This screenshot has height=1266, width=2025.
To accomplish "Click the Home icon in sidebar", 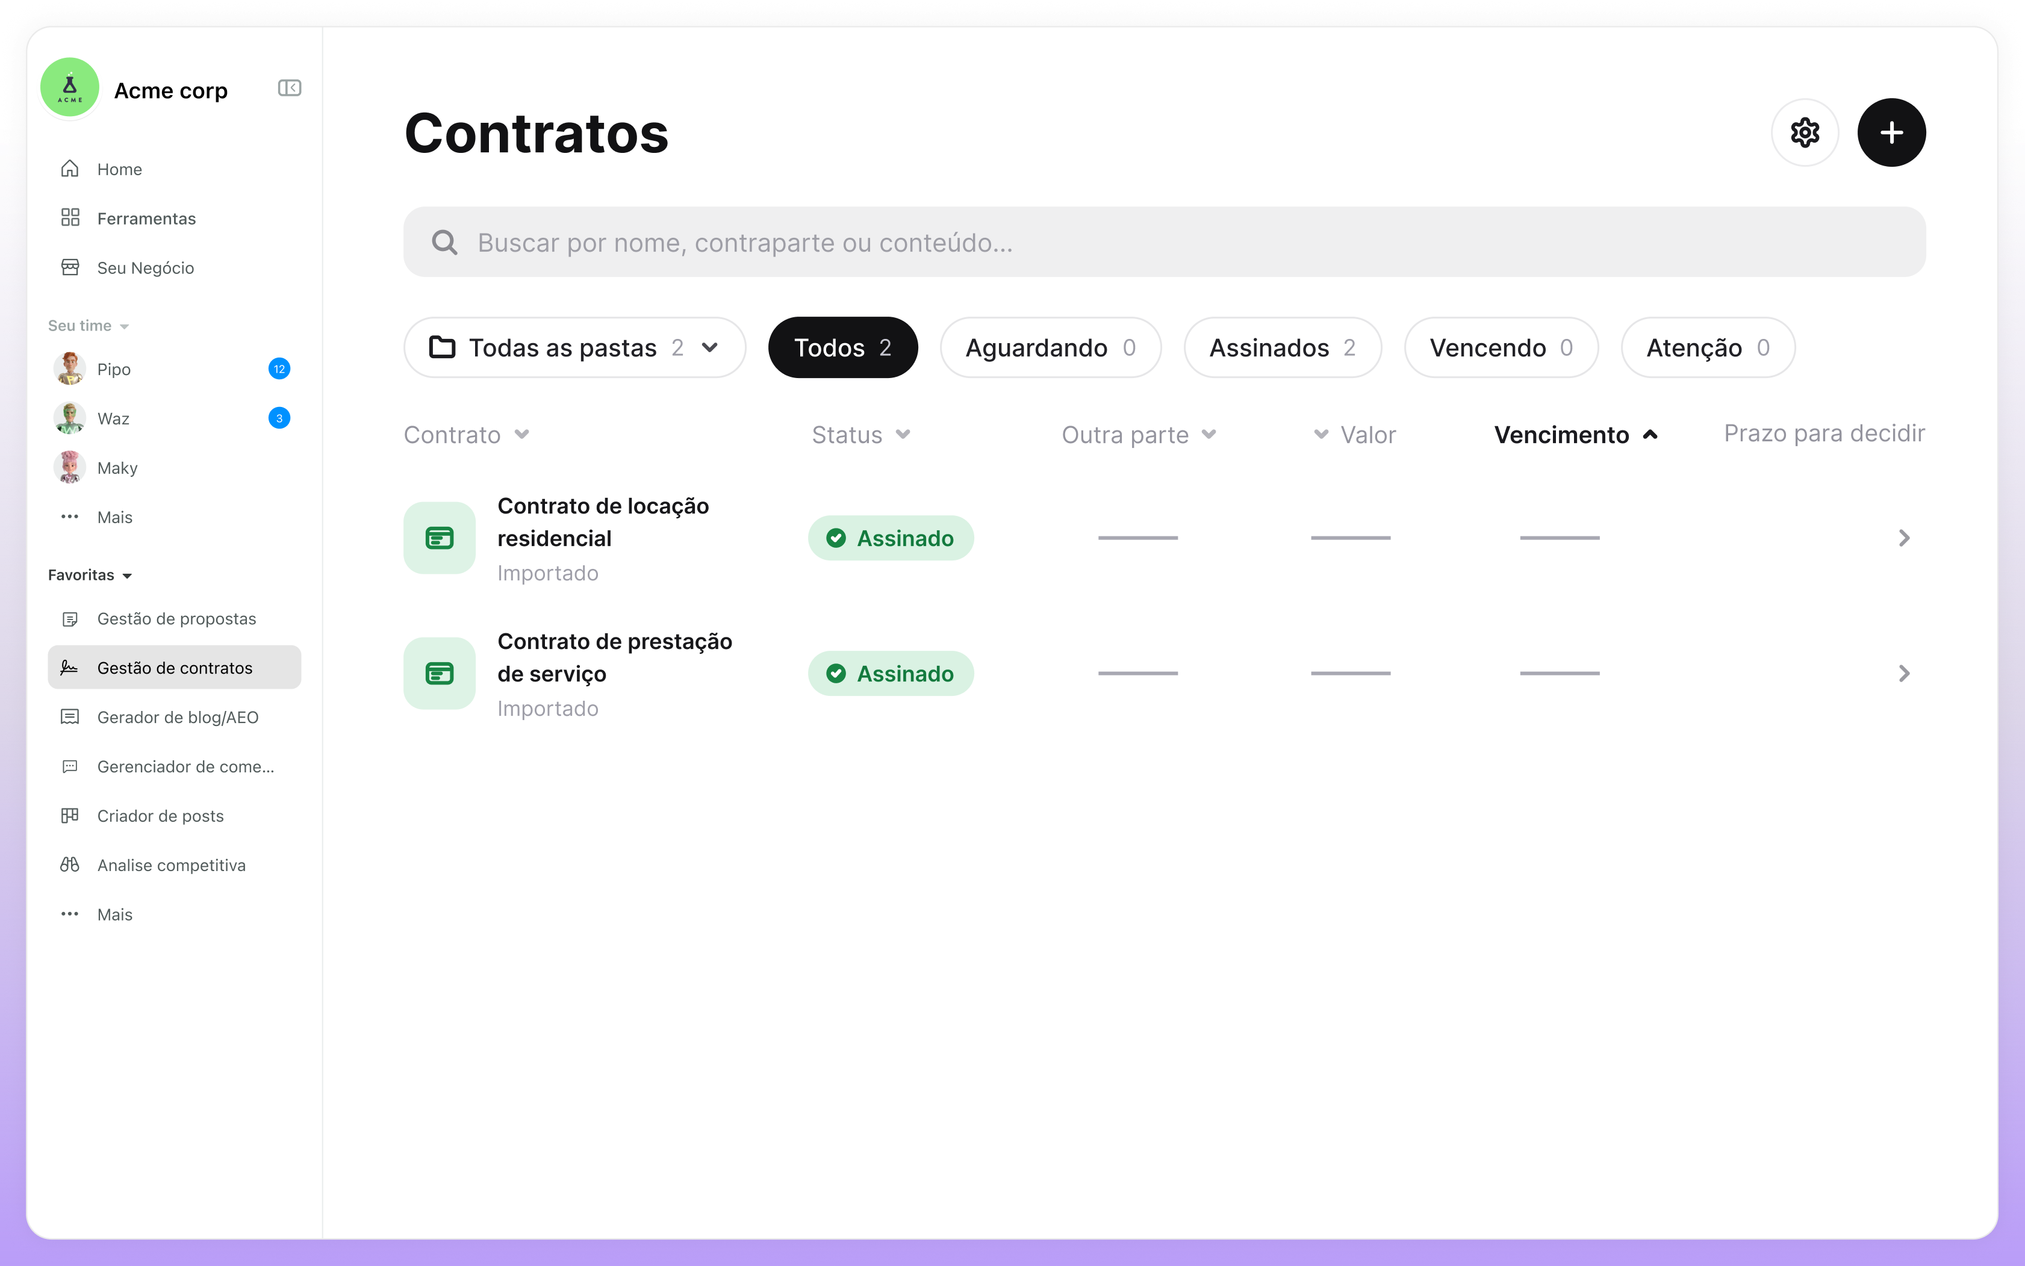I will 70,169.
